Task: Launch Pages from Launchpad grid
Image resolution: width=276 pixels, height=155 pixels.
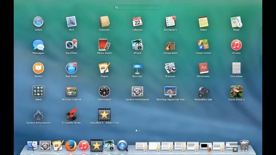Action: pyautogui.click(x=104, y=68)
